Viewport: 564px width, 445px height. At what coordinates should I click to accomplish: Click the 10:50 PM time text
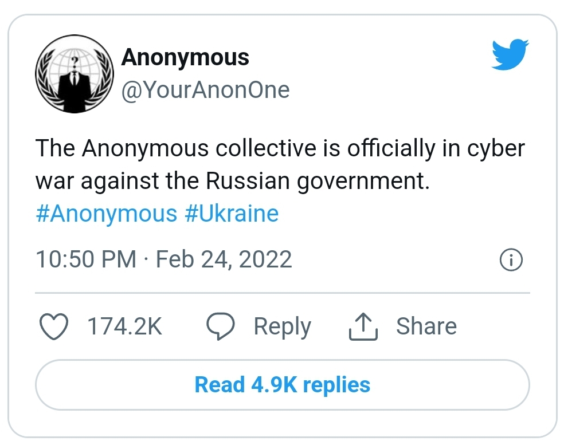tap(86, 259)
